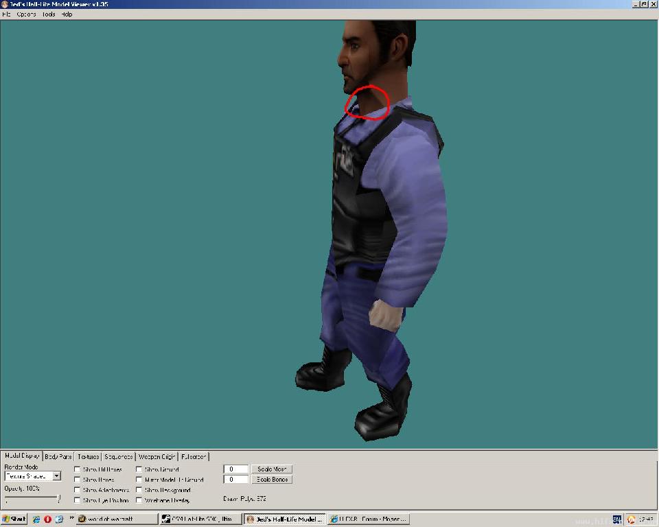The height and width of the screenshot is (527, 659).
Task: Enable Show Ground checkbox
Action: pyautogui.click(x=139, y=469)
